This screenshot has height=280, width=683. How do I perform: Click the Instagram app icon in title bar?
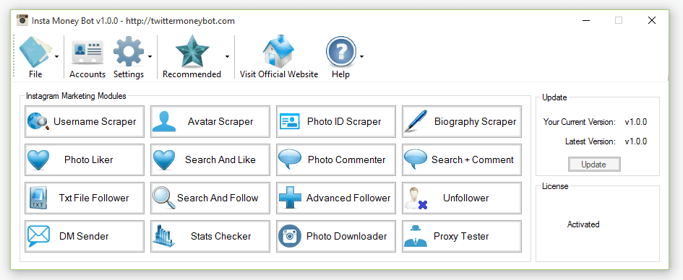(x=22, y=20)
